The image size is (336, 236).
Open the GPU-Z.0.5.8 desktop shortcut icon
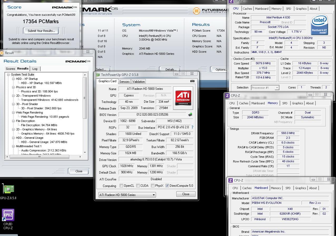pos(8,189)
